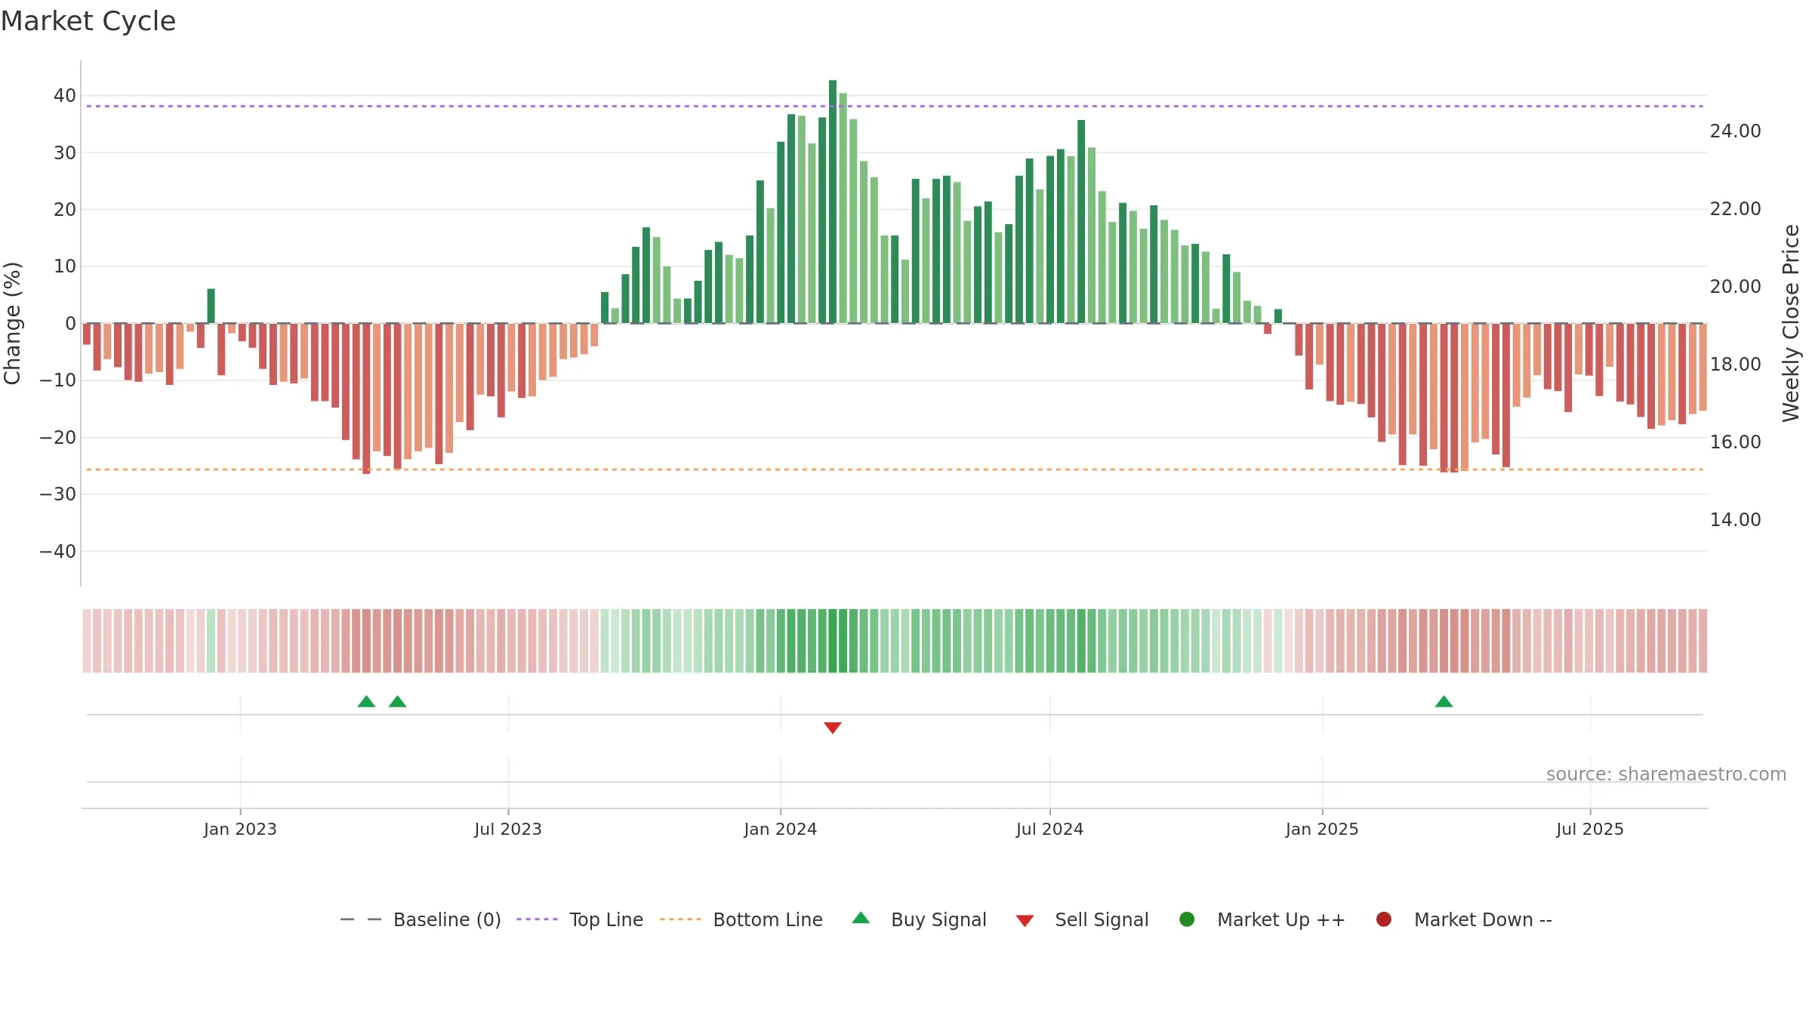Click the dark red Market Down circle icon
1812x1019 pixels.
point(1384,919)
